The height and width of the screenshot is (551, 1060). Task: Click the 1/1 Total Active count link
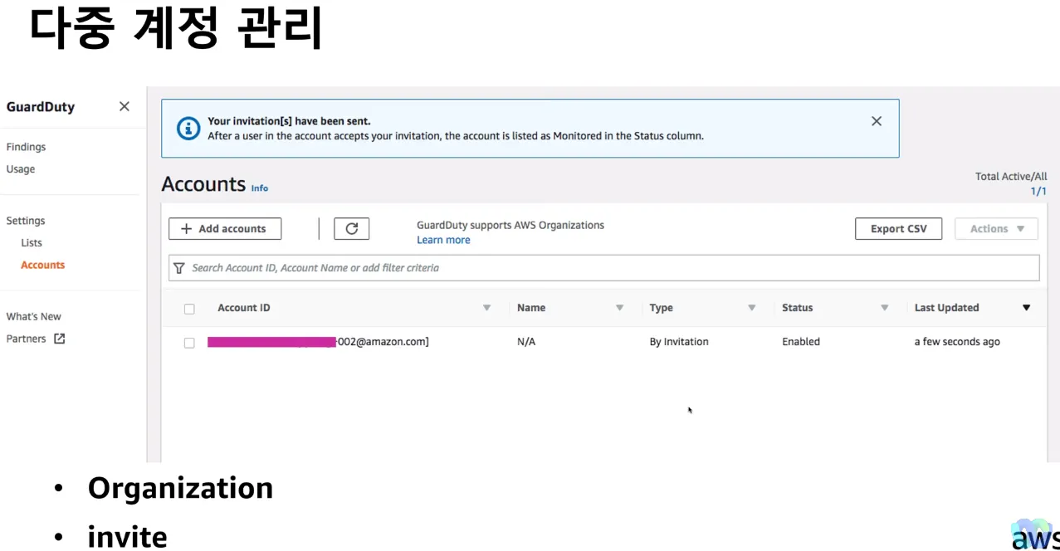coord(1038,191)
